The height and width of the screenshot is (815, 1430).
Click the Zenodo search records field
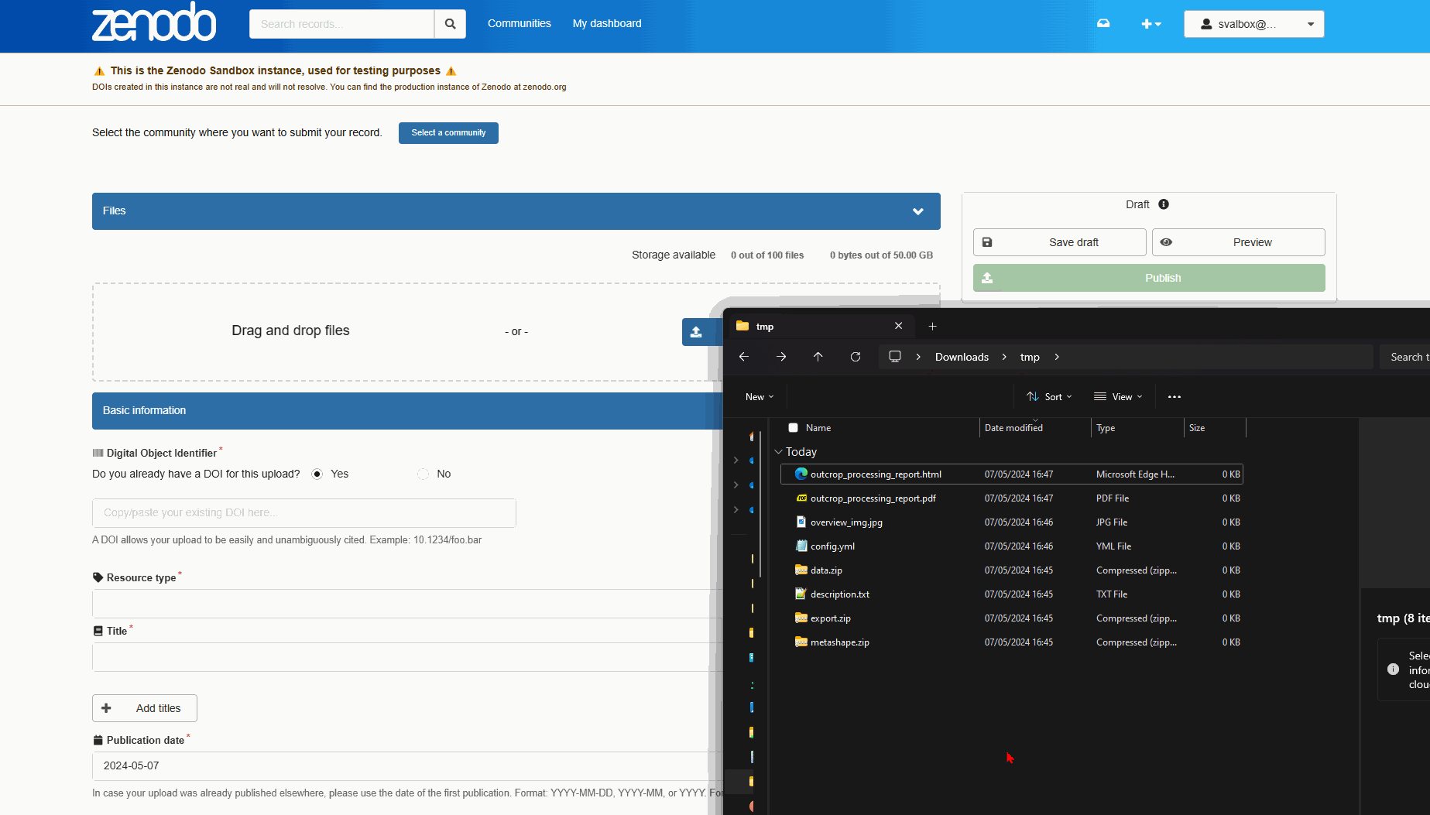(x=341, y=24)
